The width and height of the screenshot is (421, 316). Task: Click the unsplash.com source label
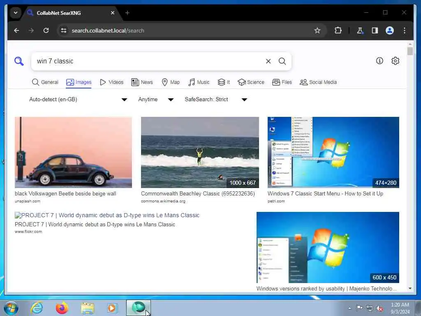tap(28, 201)
